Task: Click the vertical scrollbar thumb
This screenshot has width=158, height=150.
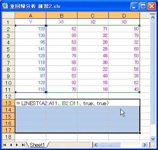Action: 153,72
